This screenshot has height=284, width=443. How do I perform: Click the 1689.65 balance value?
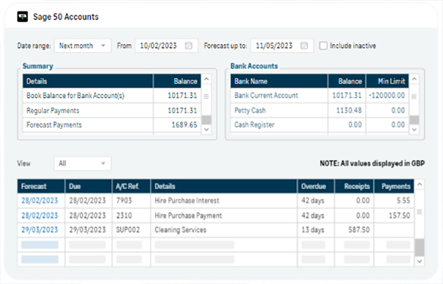(x=184, y=125)
